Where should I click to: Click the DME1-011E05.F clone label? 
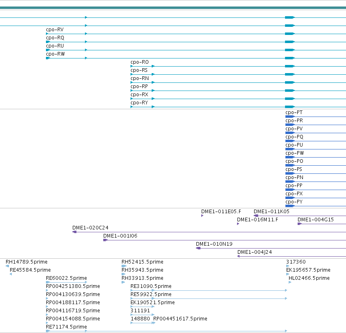(x=221, y=212)
